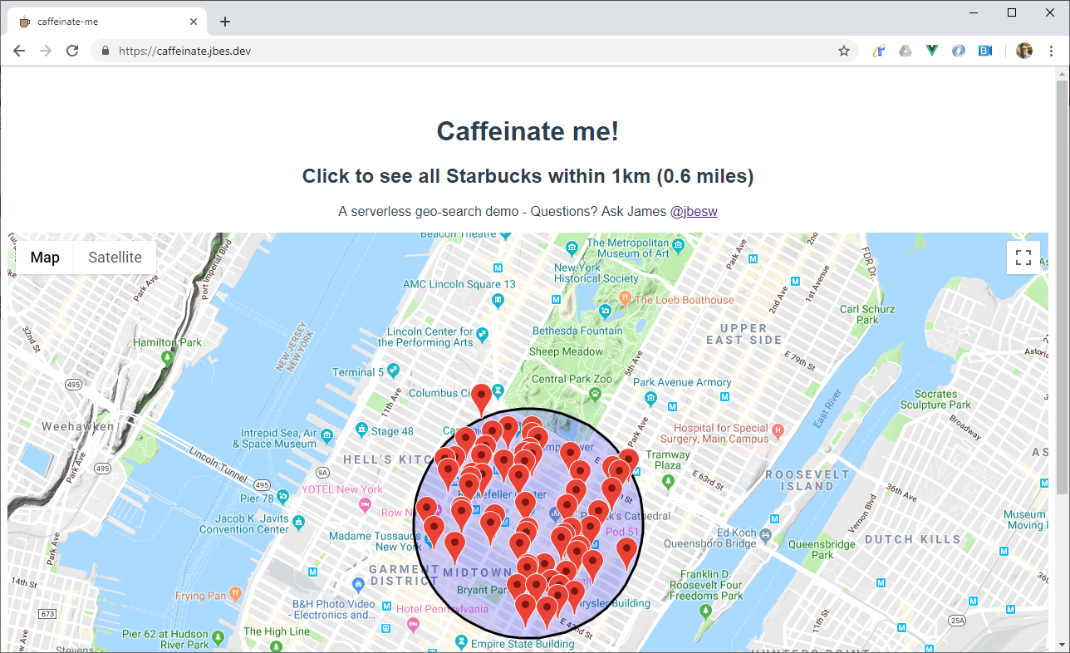Screen dimensions: 1070x653
Task: Bookmark this page with the star icon
Action: click(x=844, y=51)
